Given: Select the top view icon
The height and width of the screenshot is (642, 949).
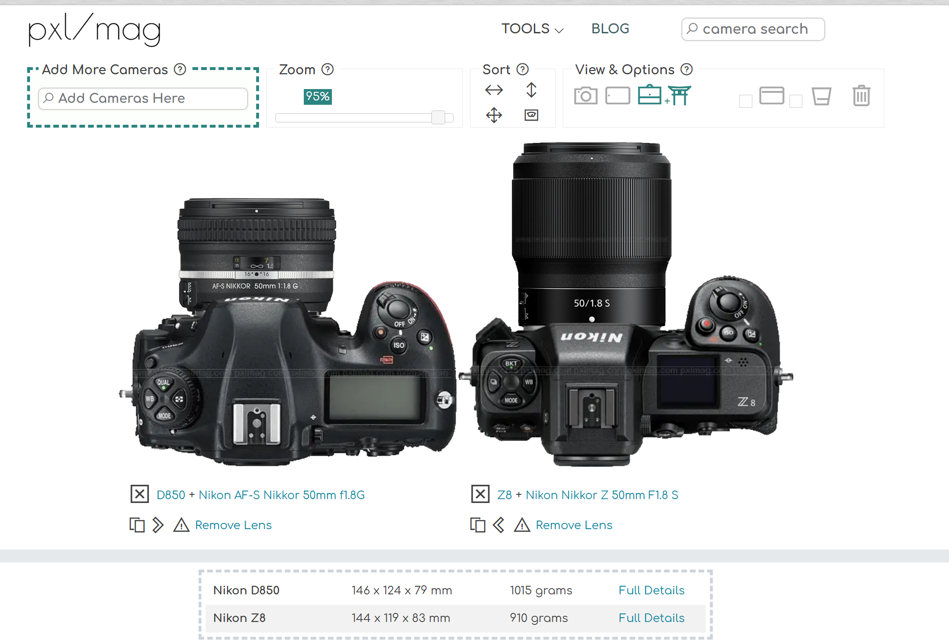Looking at the screenshot, I should coord(649,95).
